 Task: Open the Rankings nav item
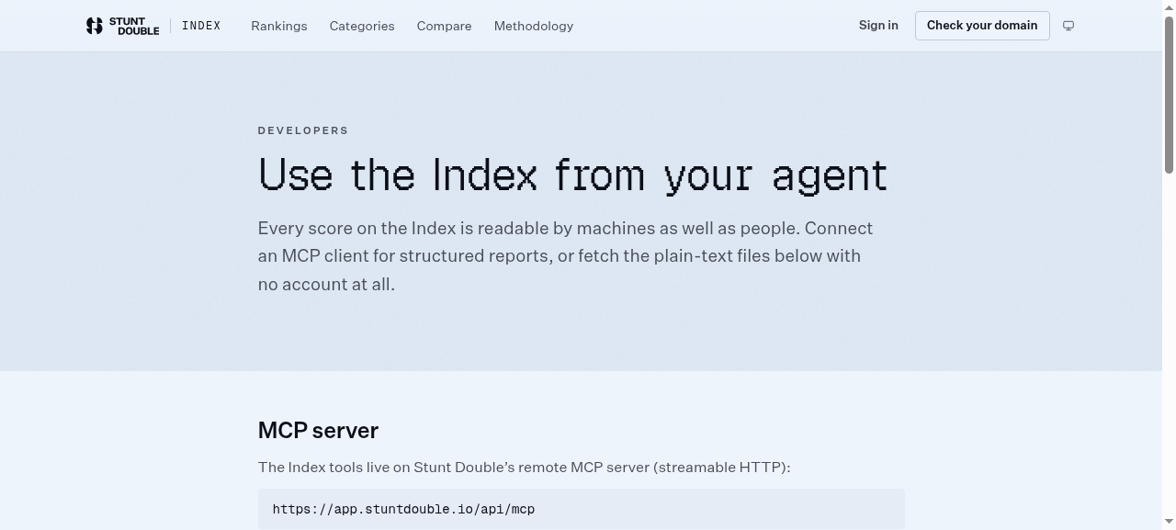click(x=279, y=26)
